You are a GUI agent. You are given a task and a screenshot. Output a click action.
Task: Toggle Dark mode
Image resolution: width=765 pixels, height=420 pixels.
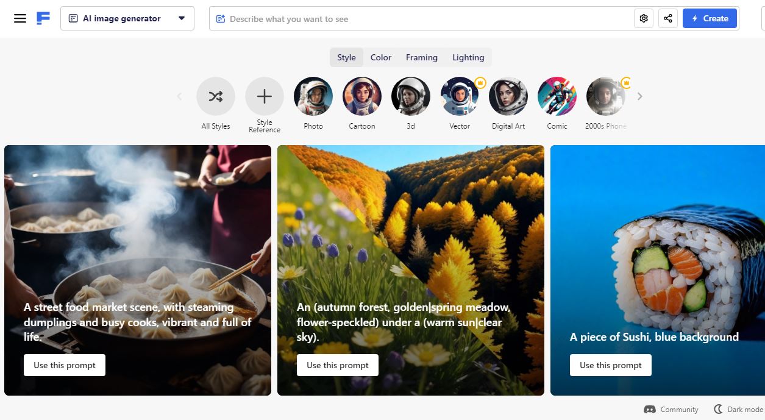coord(739,410)
